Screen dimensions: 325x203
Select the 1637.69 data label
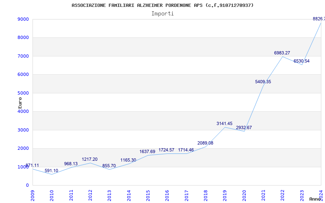(147, 151)
